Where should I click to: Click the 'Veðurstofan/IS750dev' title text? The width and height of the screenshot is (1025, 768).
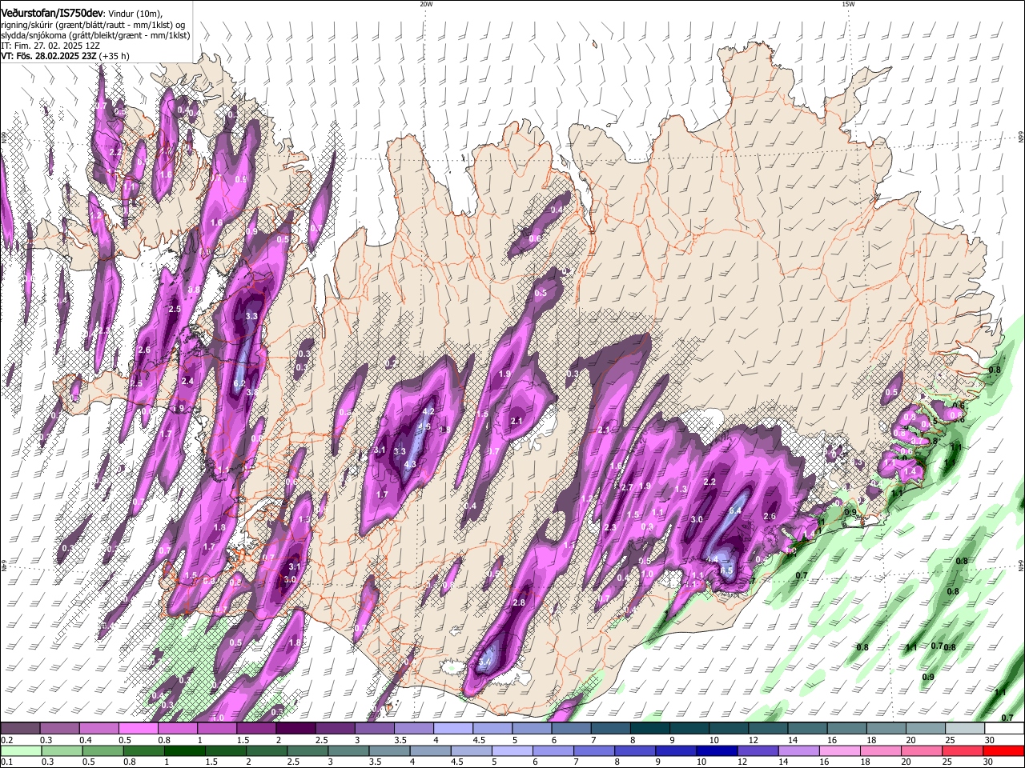pos(52,12)
